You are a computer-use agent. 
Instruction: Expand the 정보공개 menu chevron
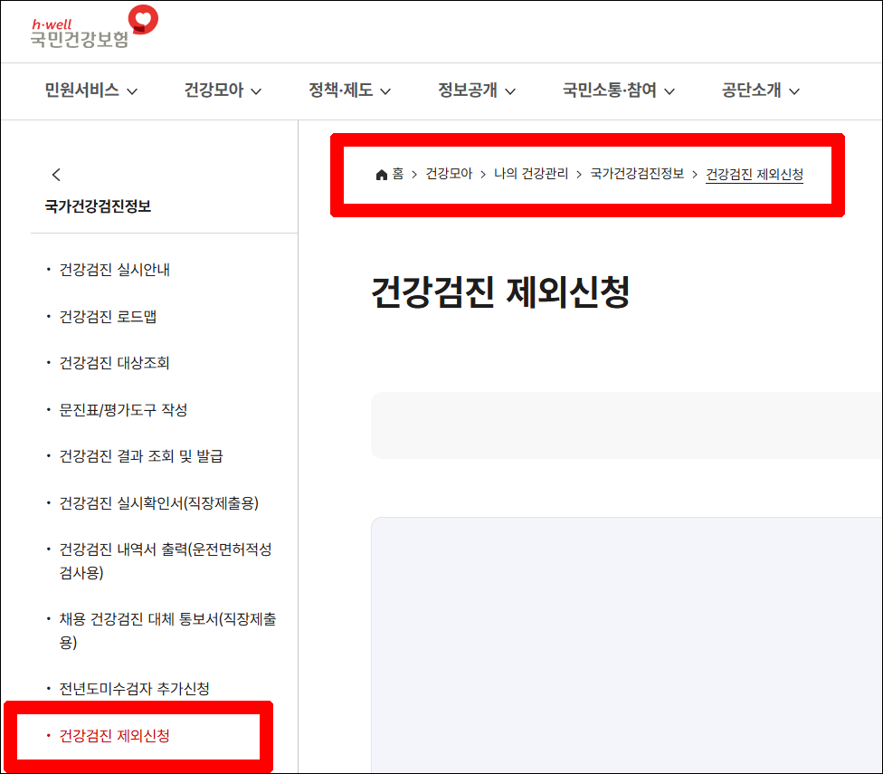(x=510, y=91)
